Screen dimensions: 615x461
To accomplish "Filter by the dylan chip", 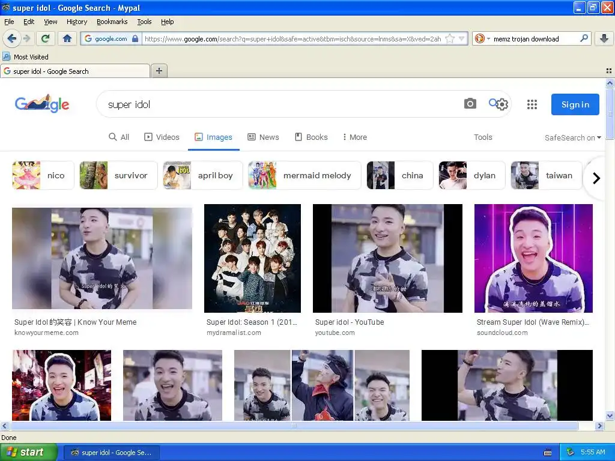I will click(x=472, y=175).
